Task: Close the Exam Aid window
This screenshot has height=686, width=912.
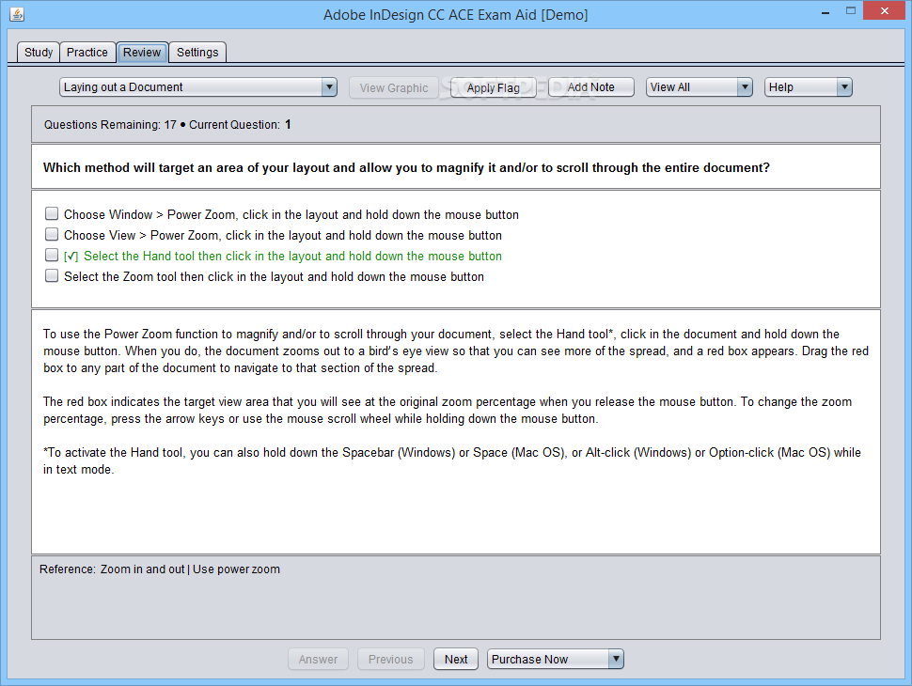Action: coord(885,11)
